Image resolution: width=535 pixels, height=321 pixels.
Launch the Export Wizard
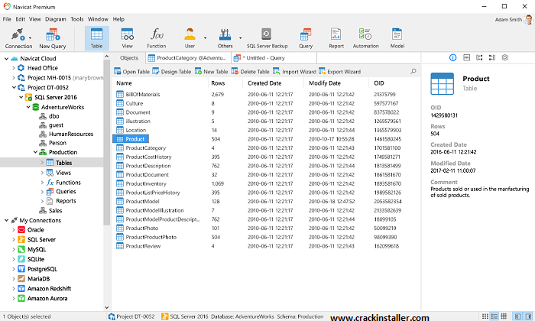click(339, 71)
